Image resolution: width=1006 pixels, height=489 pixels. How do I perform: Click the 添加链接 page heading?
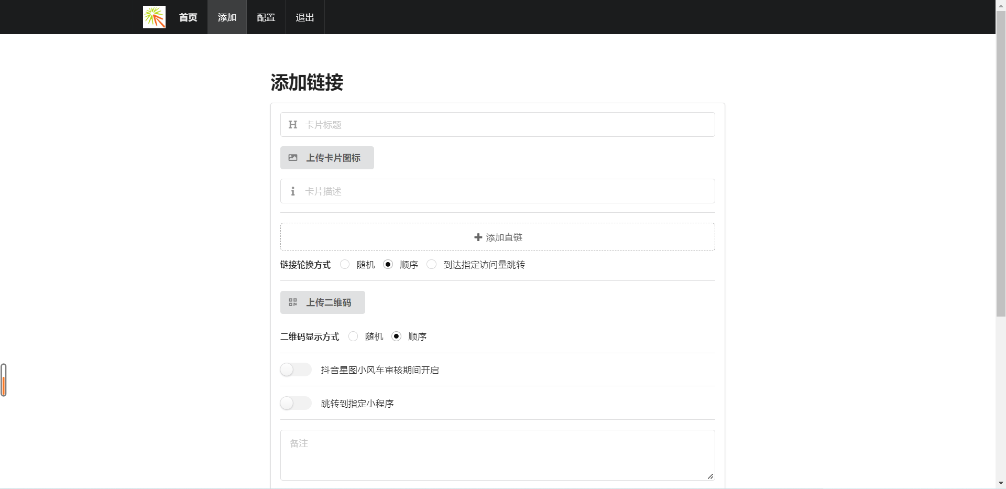click(x=307, y=82)
